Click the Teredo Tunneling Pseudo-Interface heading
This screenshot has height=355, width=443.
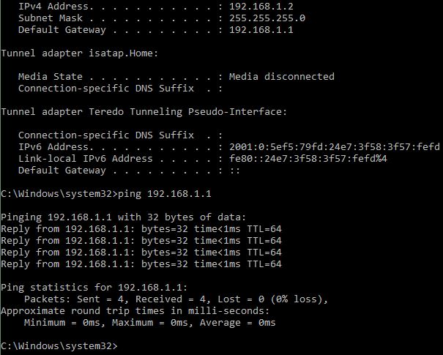pyautogui.click(x=145, y=112)
